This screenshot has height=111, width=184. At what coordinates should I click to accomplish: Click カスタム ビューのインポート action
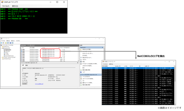click(x=88, y=54)
